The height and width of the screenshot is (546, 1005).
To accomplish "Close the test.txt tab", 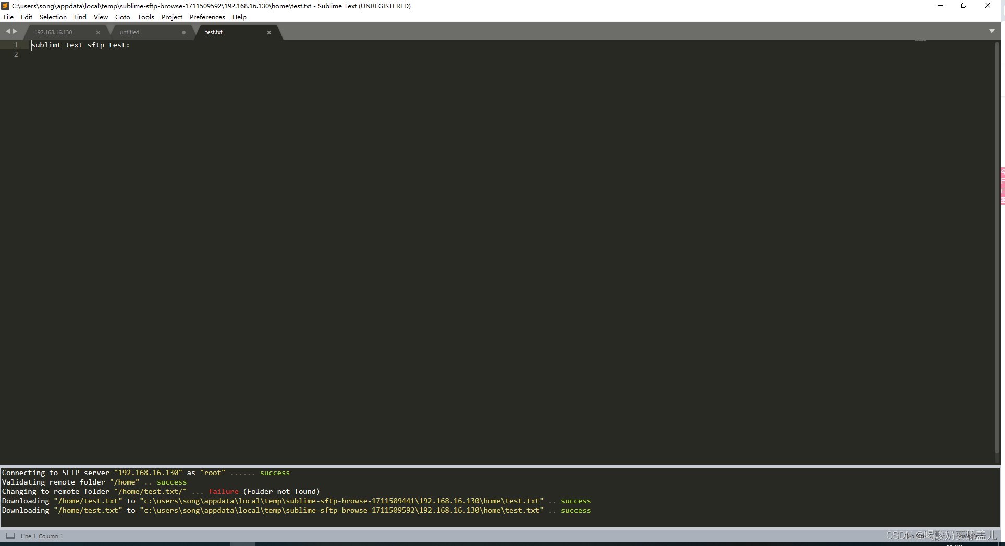I will point(269,32).
